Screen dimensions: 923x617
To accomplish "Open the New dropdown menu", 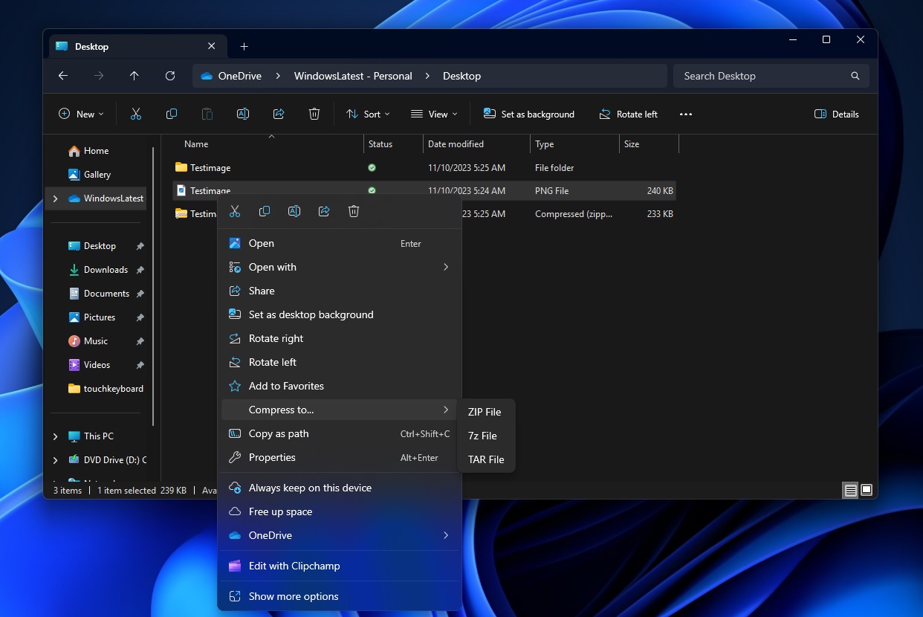I will (x=81, y=114).
